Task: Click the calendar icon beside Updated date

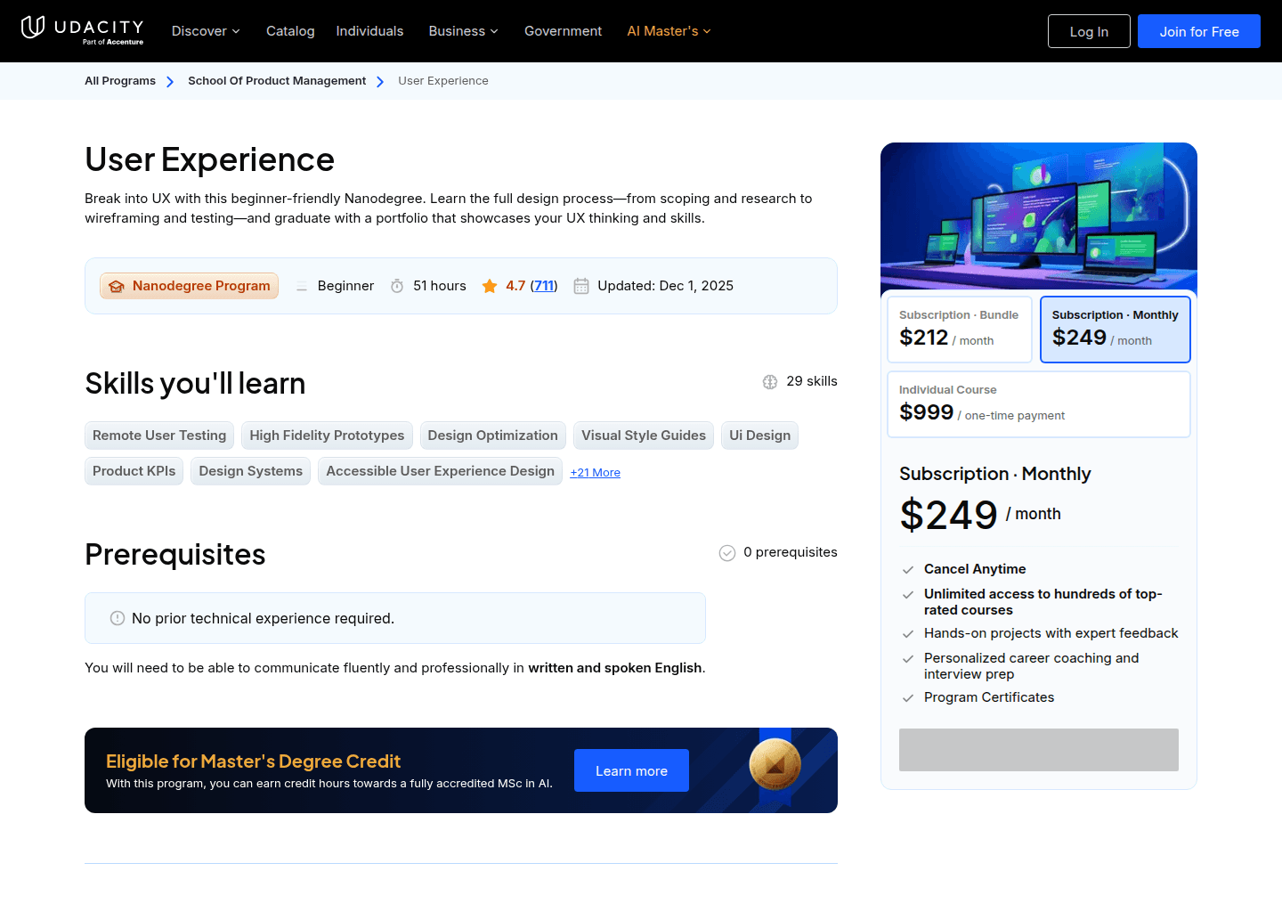Action: click(581, 286)
